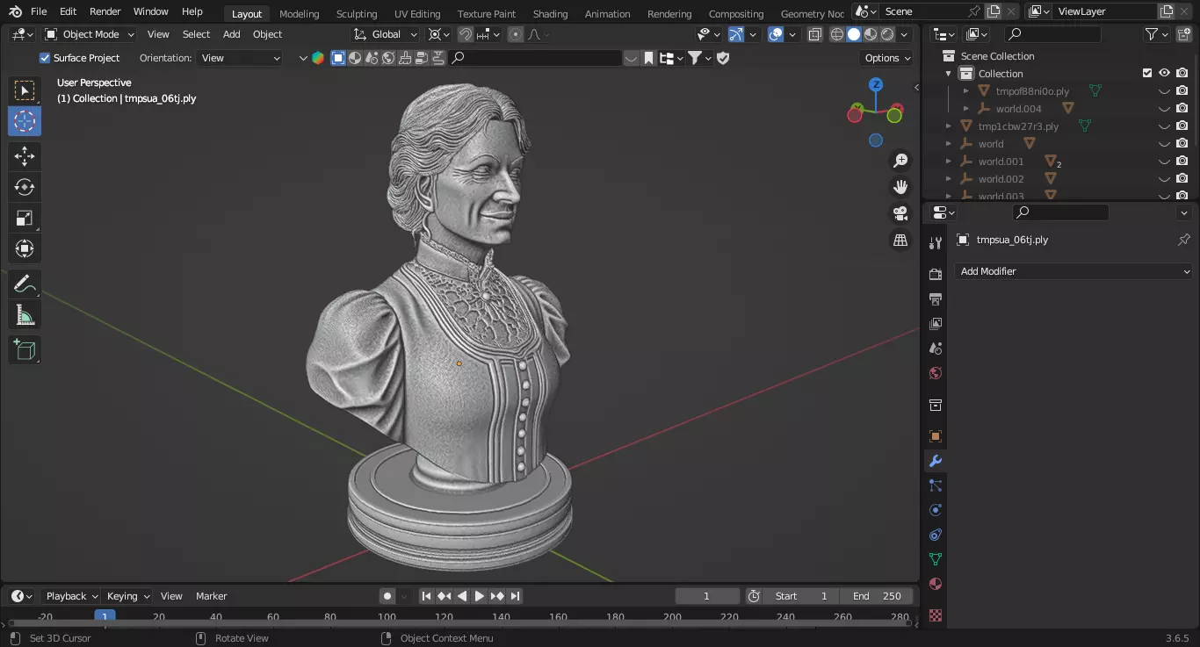Open the Render properties tab

pyautogui.click(x=936, y=275)
